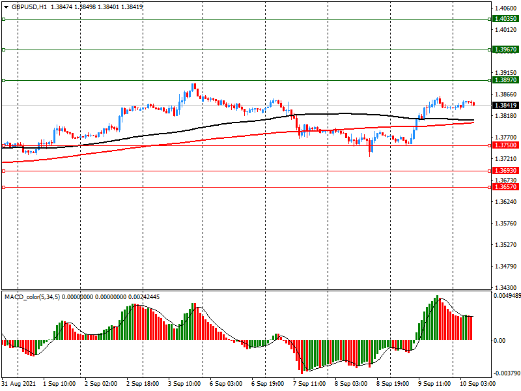Click the 10 Sep 03:00 time label

478,384
